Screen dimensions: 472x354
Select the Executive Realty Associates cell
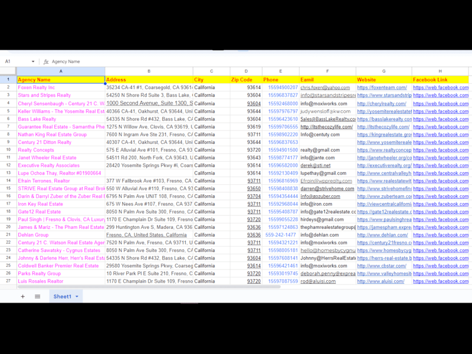pyautogui.click(x=61, y=165)
